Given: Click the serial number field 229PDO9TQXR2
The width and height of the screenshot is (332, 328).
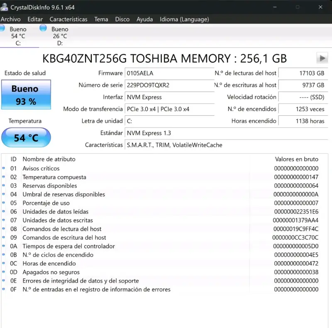Looking at the screenshot, I should point(169,85).
